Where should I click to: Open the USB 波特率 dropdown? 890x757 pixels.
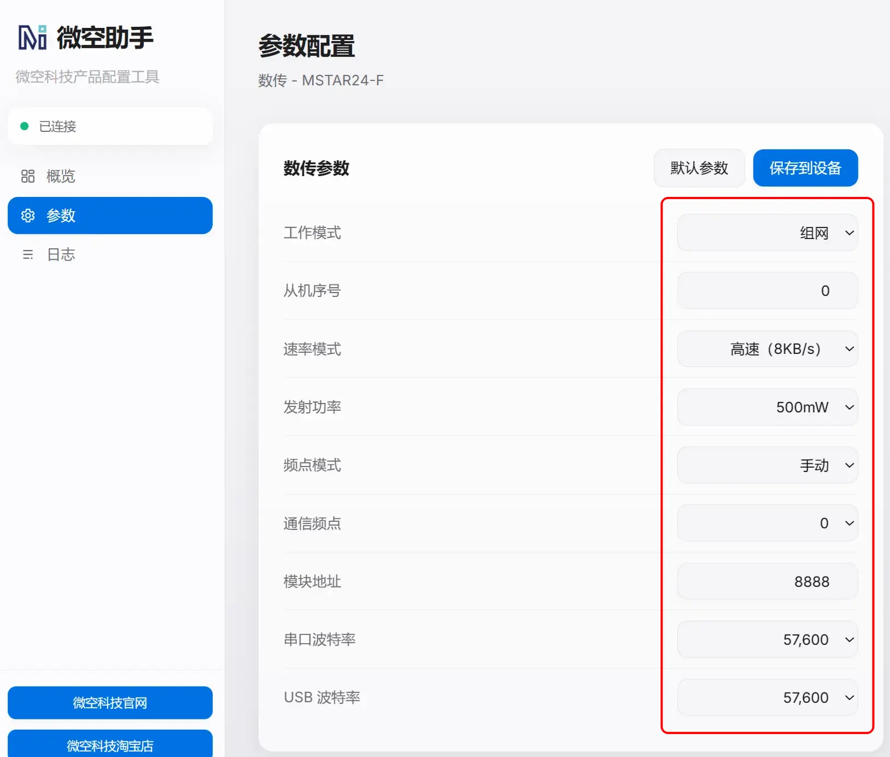click(x=767, y=697)
